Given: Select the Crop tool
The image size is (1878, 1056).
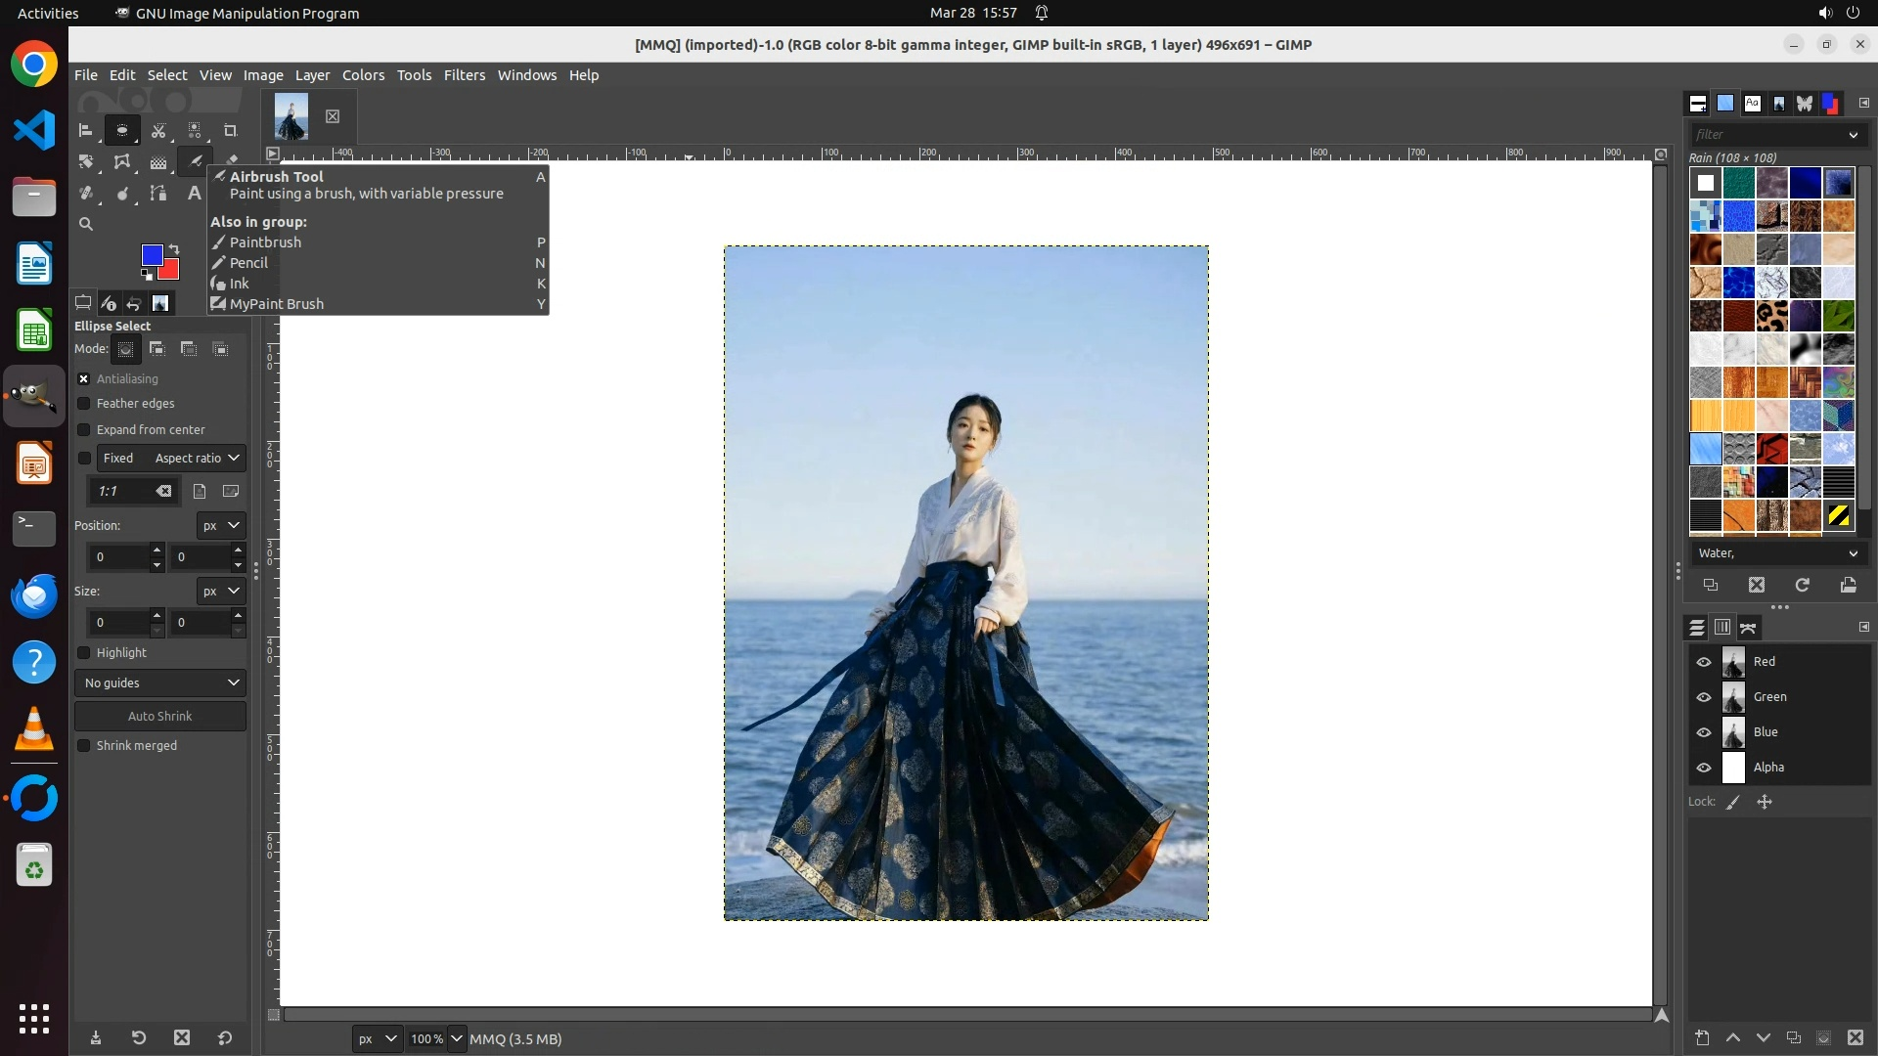Looking at the screenshot, I should [x=231, y=130].
